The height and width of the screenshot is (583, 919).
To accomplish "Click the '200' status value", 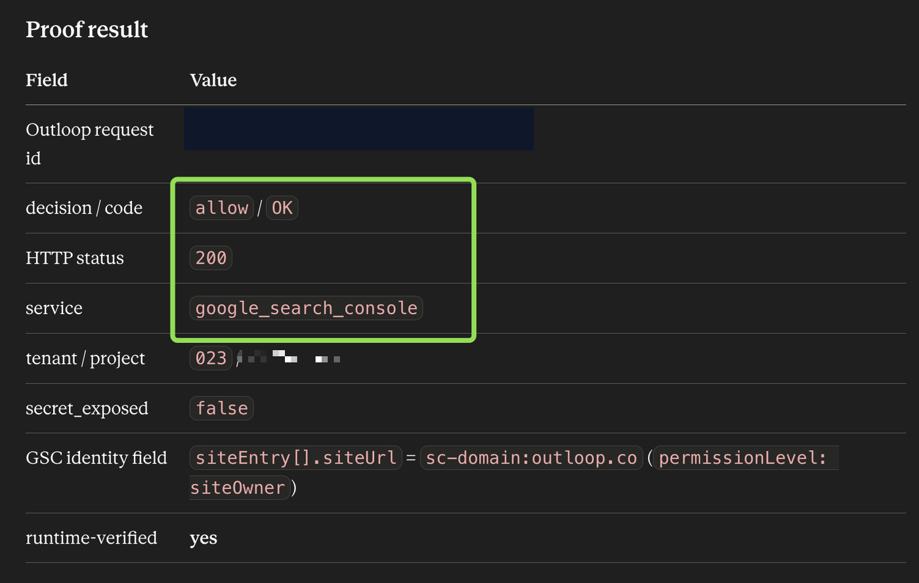I will pyautogui.click(x=211, y=258).
